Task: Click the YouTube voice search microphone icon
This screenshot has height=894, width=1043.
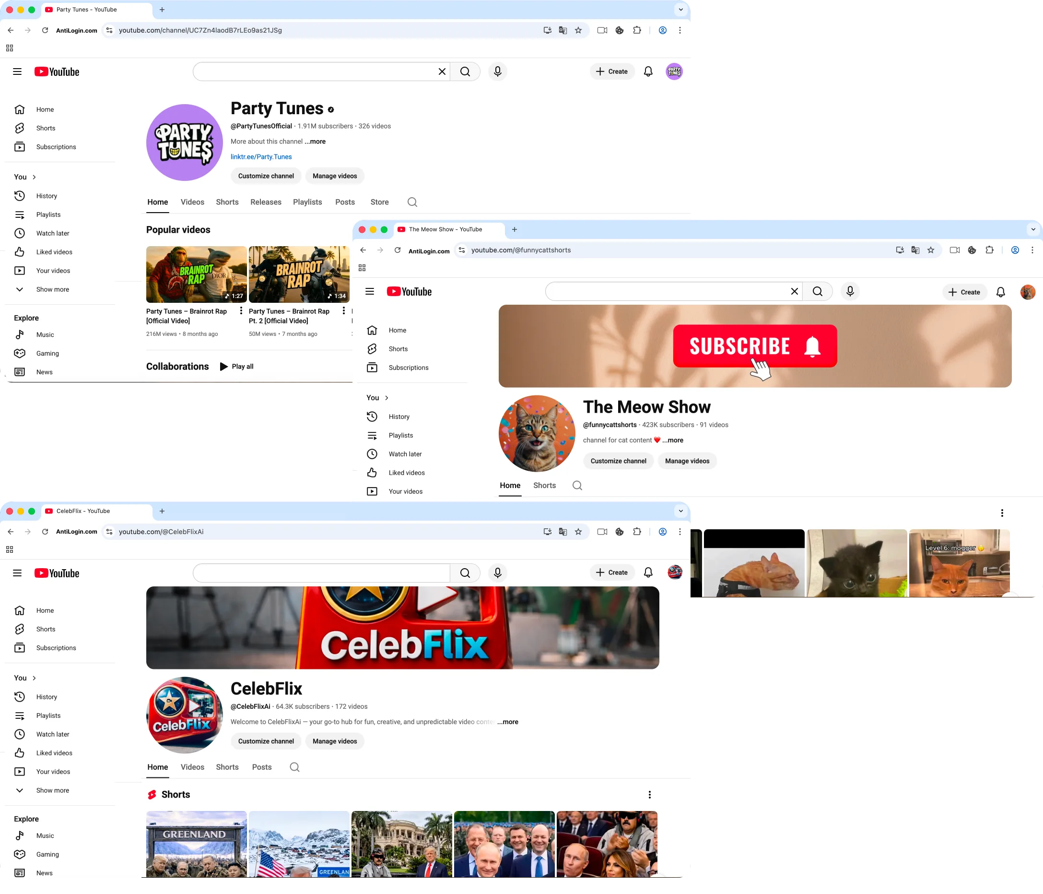Action: pos(497,72)
